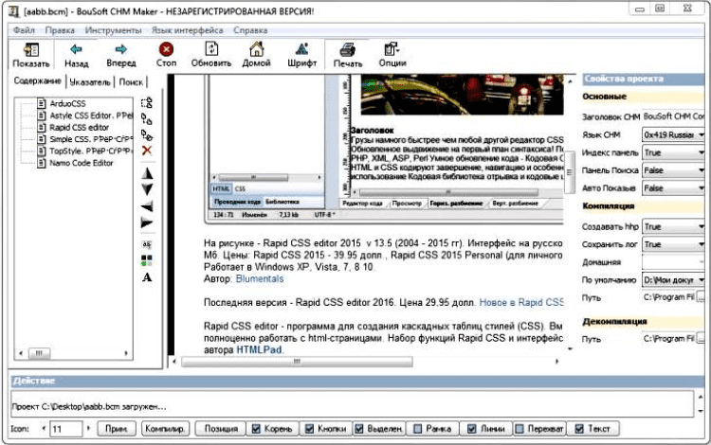This screenshot has height=445, width=711.
Task: Follow the Blumentals author link
Action: coord(260,279)
